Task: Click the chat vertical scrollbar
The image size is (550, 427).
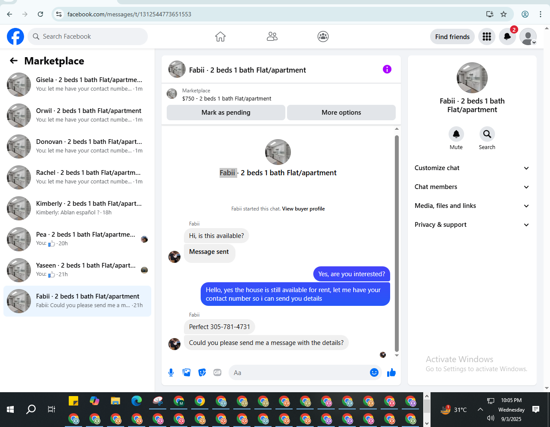Action: pos(397,243)
